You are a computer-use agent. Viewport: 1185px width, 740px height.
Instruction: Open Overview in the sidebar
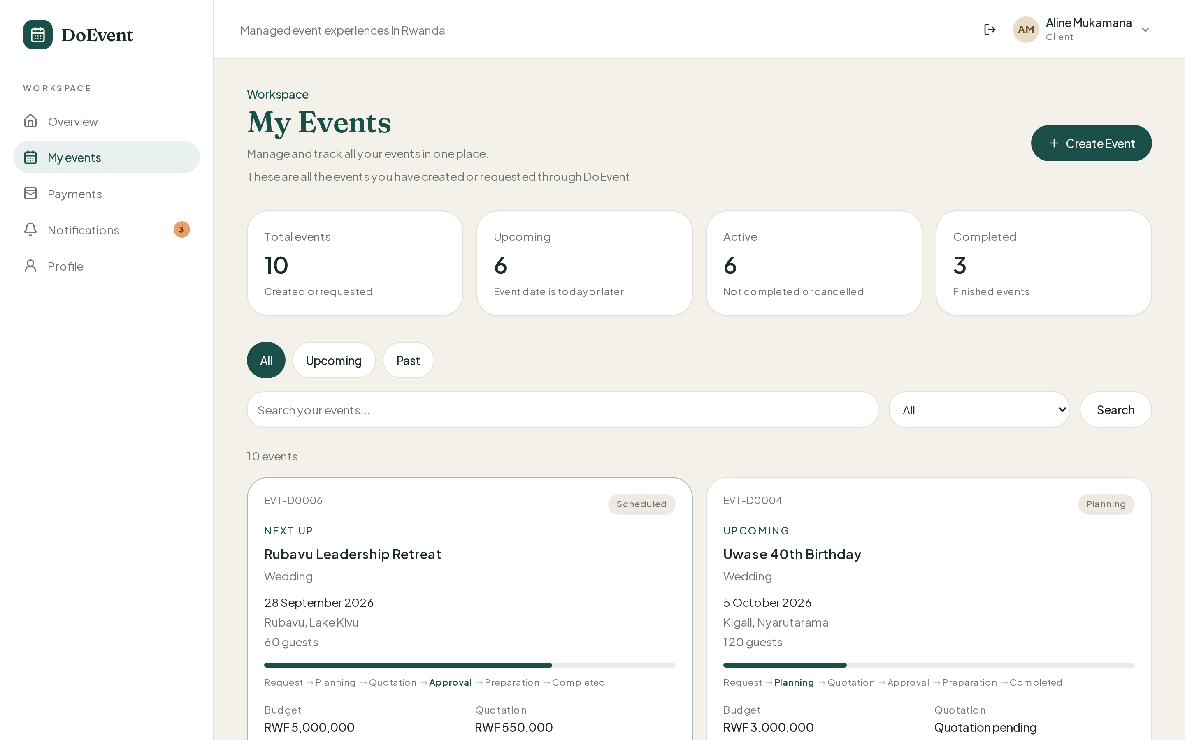(x=106, y=121)
